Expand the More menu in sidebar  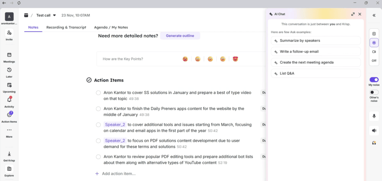coord(9,130)
